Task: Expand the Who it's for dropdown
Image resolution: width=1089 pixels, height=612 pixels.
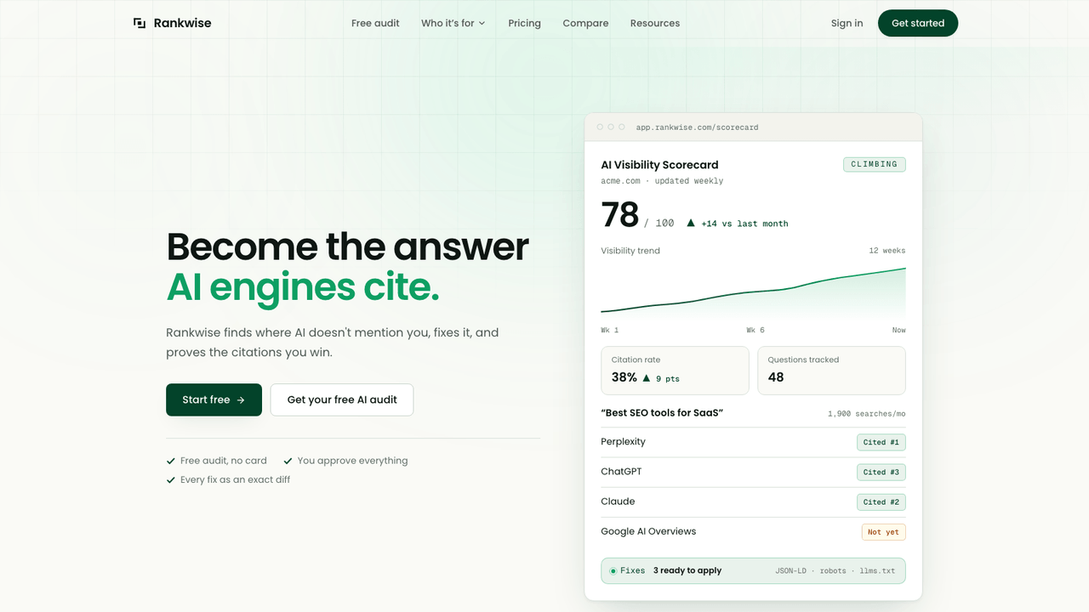Action: 453,23
